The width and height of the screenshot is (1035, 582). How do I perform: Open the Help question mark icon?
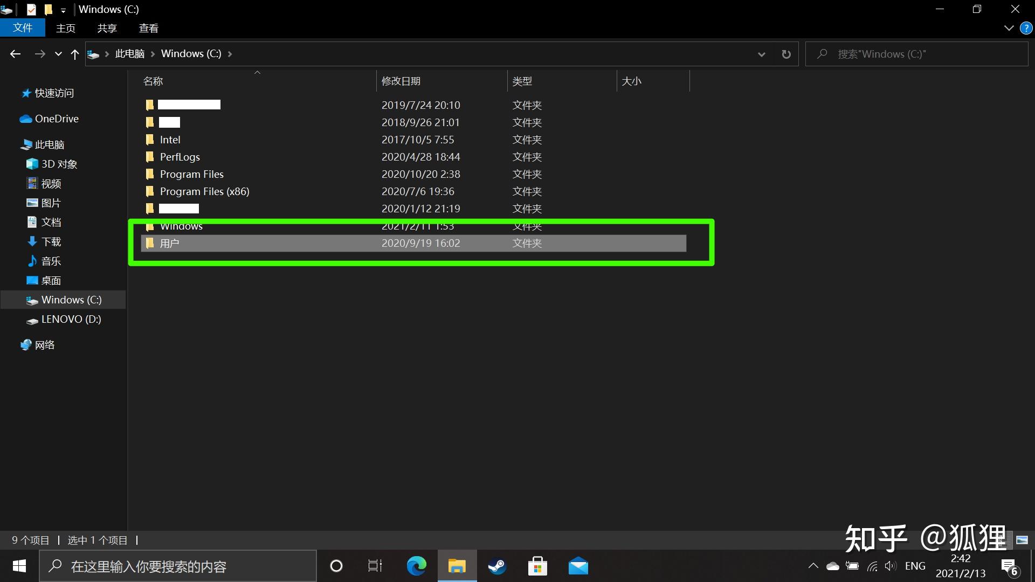click(x=1026, y=28)
